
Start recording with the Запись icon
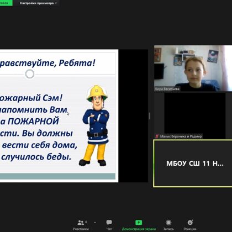coord(168,223)
